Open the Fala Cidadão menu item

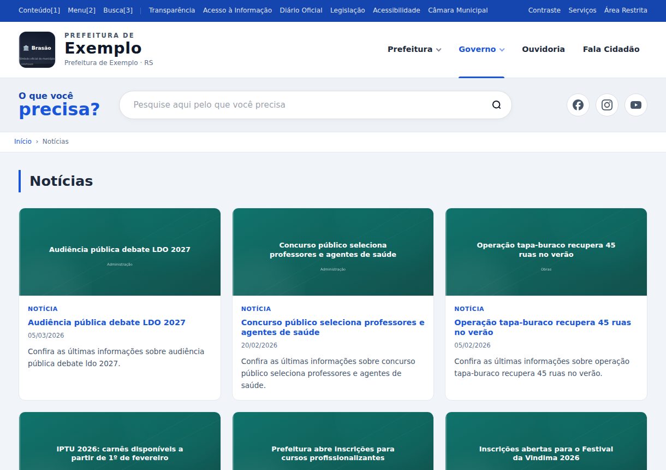611,49
